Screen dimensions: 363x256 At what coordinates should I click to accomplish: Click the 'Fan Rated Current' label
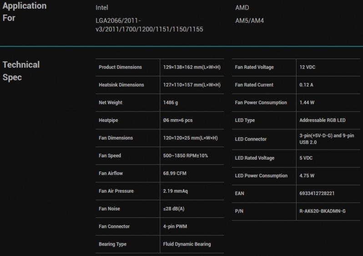click(254, 85)
